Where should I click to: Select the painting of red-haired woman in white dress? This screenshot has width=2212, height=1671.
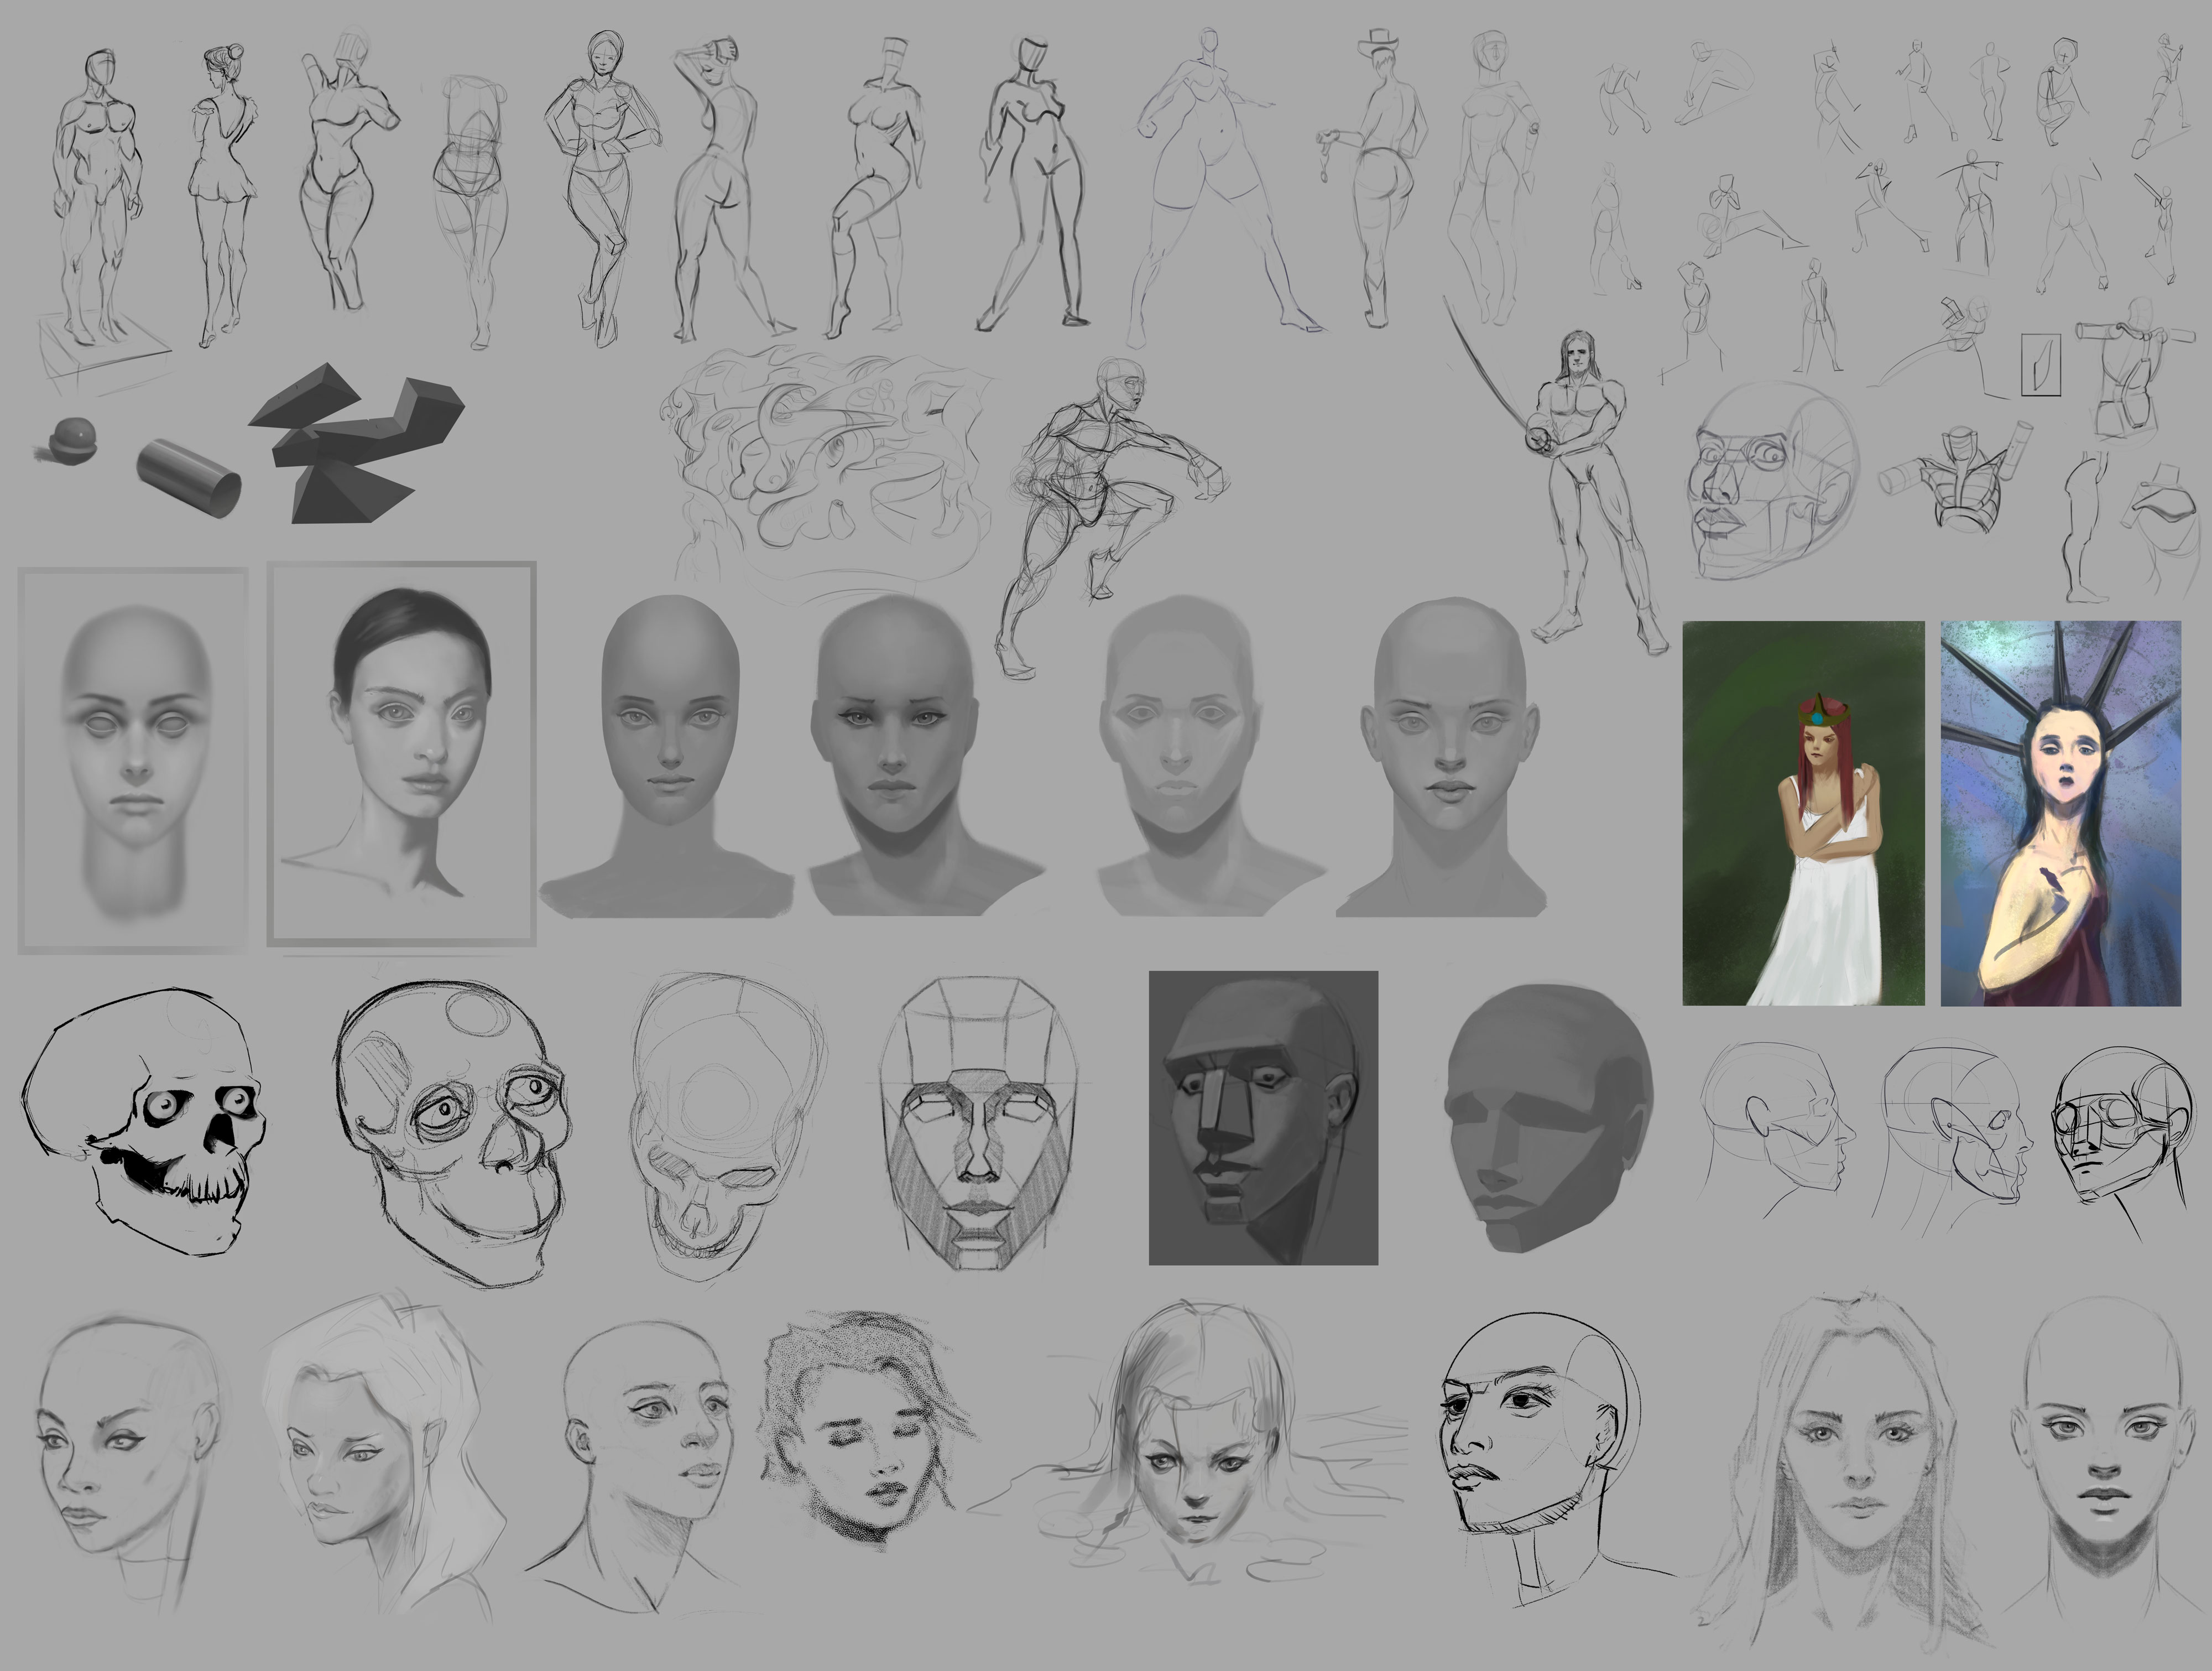click(1803, 813)
